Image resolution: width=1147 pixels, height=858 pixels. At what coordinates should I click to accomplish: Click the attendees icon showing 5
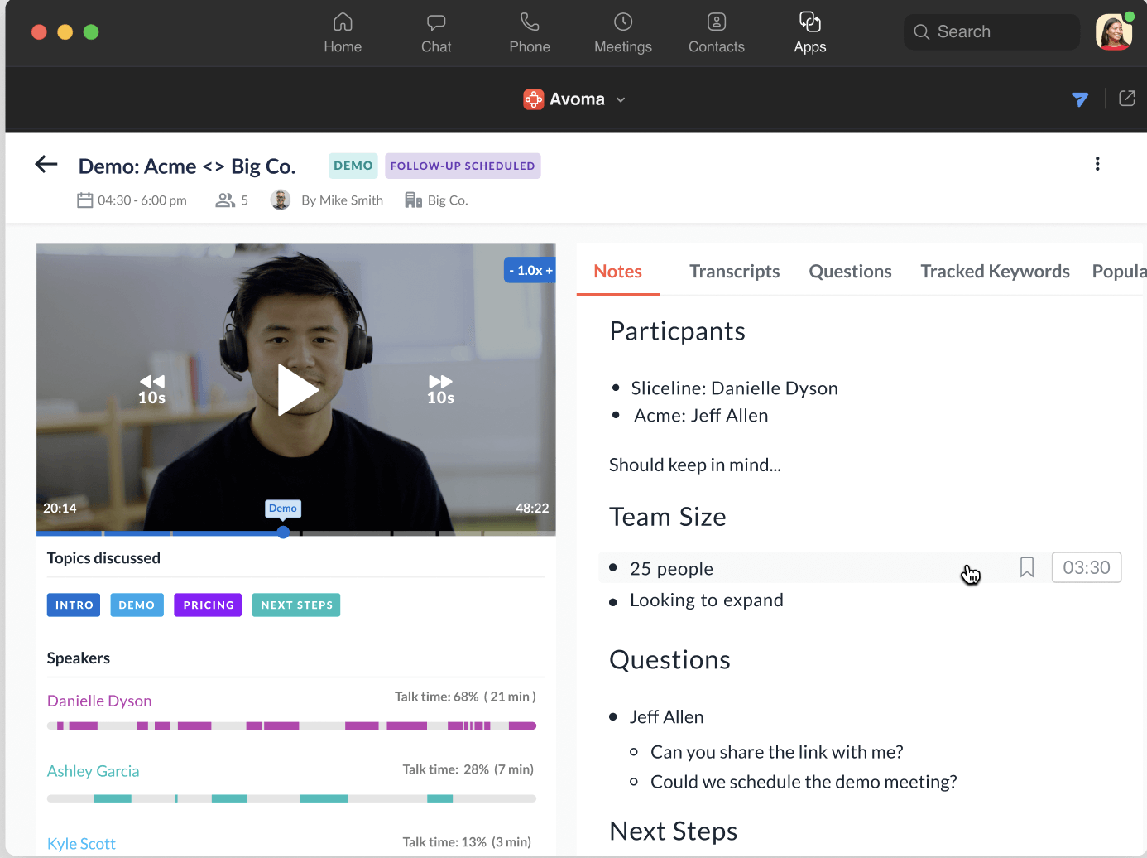click(225, 200)
